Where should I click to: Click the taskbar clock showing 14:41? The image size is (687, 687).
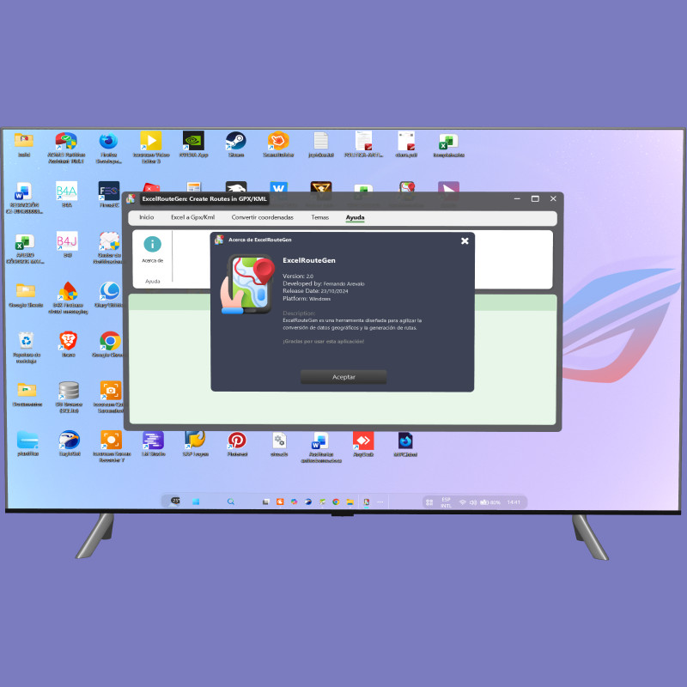click(x=514, y=502)
